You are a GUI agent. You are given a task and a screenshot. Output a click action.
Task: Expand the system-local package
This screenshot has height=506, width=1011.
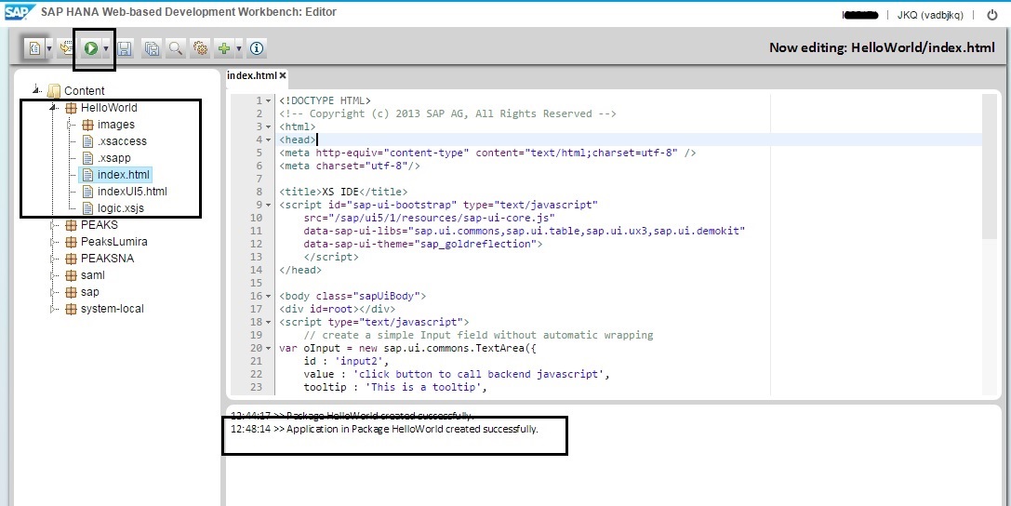pyautogui.click(x=54, y=309)
